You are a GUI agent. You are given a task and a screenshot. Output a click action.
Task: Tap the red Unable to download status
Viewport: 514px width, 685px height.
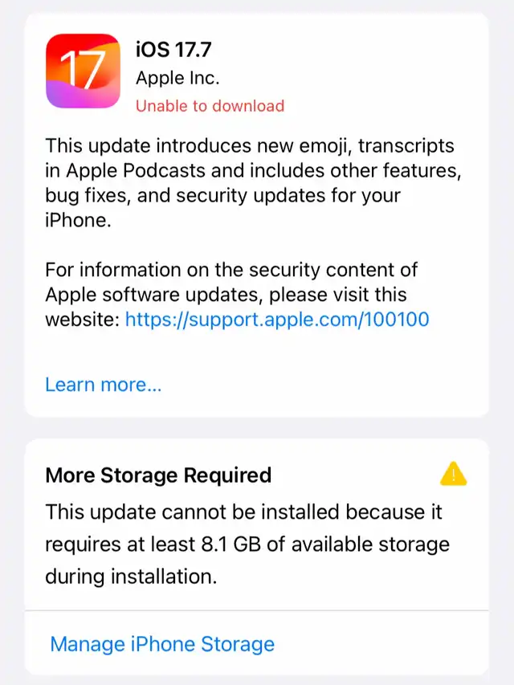tap(210, 106)
